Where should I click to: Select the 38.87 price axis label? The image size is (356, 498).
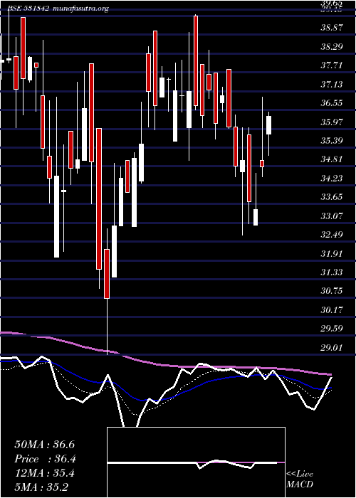pos(332,28)
